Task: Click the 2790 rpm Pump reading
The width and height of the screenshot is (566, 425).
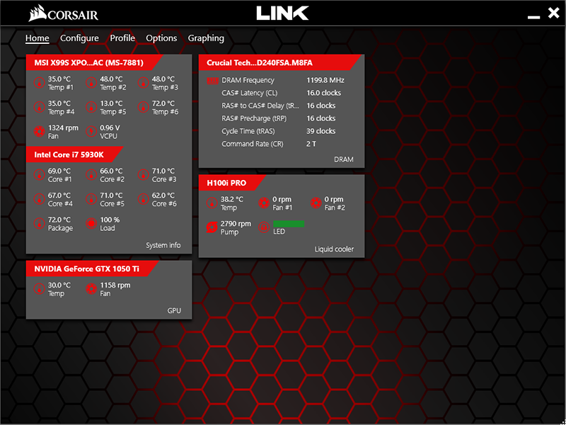Action: [x=236, y=224]
